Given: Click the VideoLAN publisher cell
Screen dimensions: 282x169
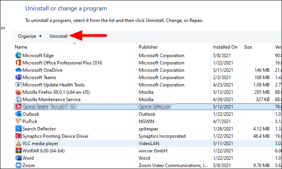Looking at the screenshot, I should pos(149,144).
